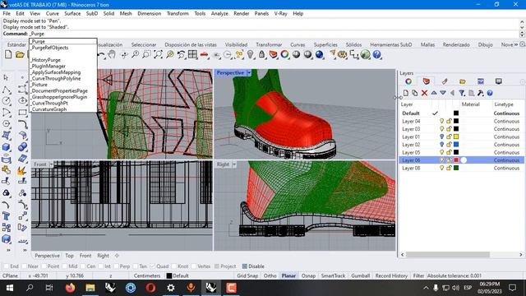Toggle the Mid osnap checkbox
This screenshot has width=526, height=296.
pos(64,266)
